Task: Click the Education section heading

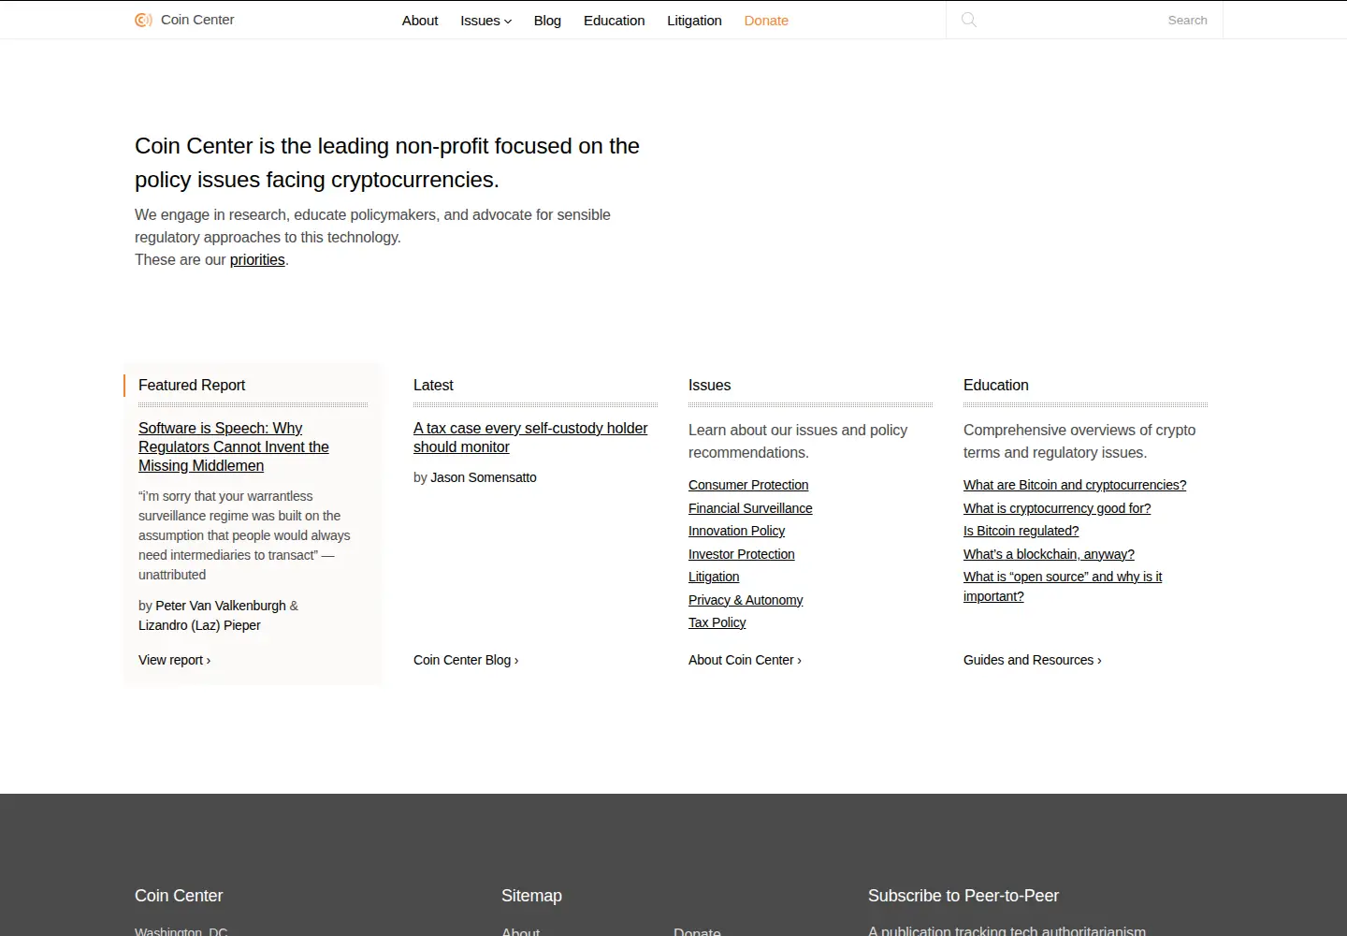Action: pyautogui.click(x=996, y=385)
